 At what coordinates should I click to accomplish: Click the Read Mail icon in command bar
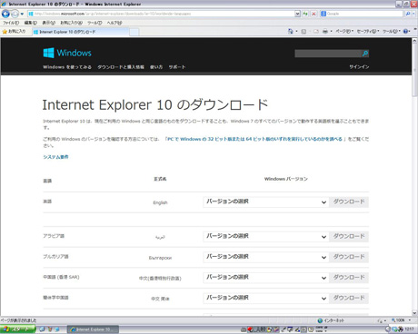click(316, 31)
